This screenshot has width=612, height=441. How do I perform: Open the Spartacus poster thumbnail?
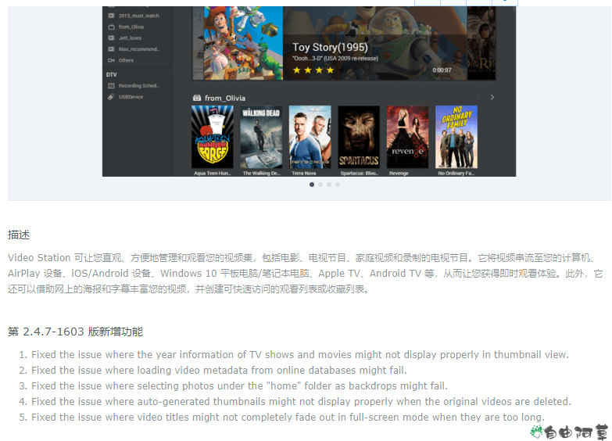pyautogui.click(x=359, y=137)
